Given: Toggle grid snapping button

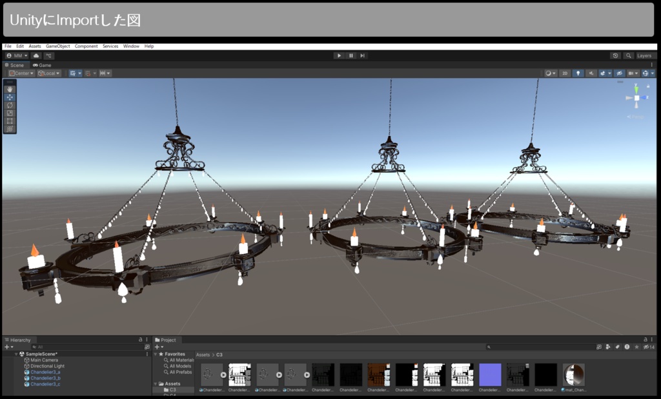Looking at the screenshot, I should (88, 73).
